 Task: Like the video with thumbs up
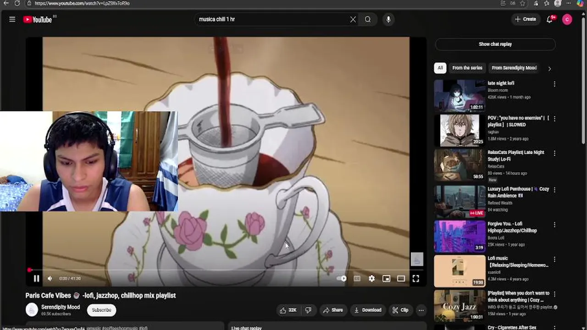288,310
